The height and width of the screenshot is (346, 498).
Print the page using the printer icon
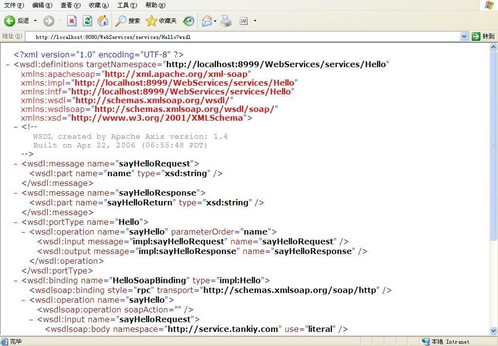pyautogui.click(x=226, y=21)
